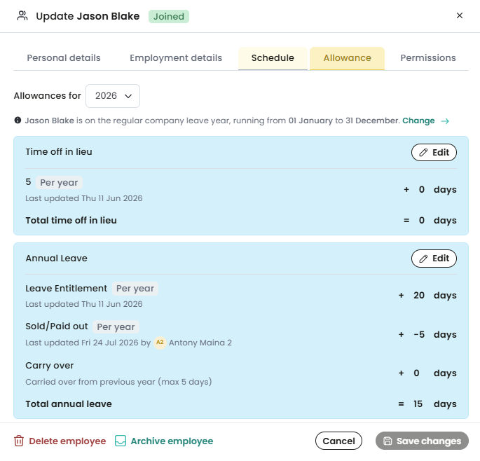Image resolution: width=480 pixels, height=461 pixels.
Task: Click the people icon beside Update Jason Blake
Action: click(x=22, y=15)
